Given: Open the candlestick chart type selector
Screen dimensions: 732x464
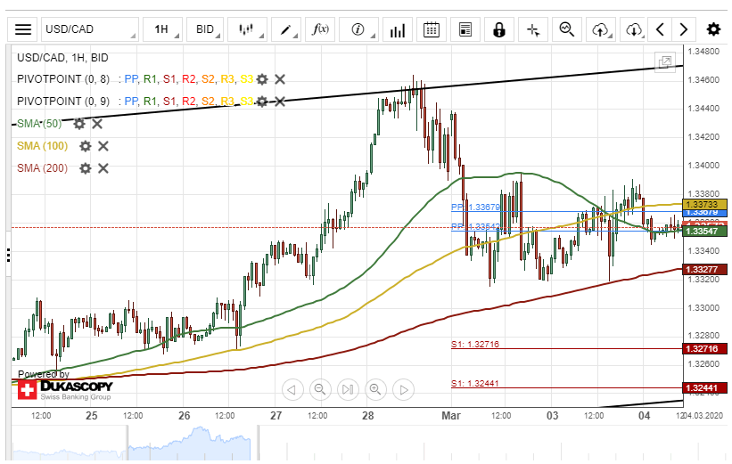Looking at the screenshot, I should pos(247,30).
